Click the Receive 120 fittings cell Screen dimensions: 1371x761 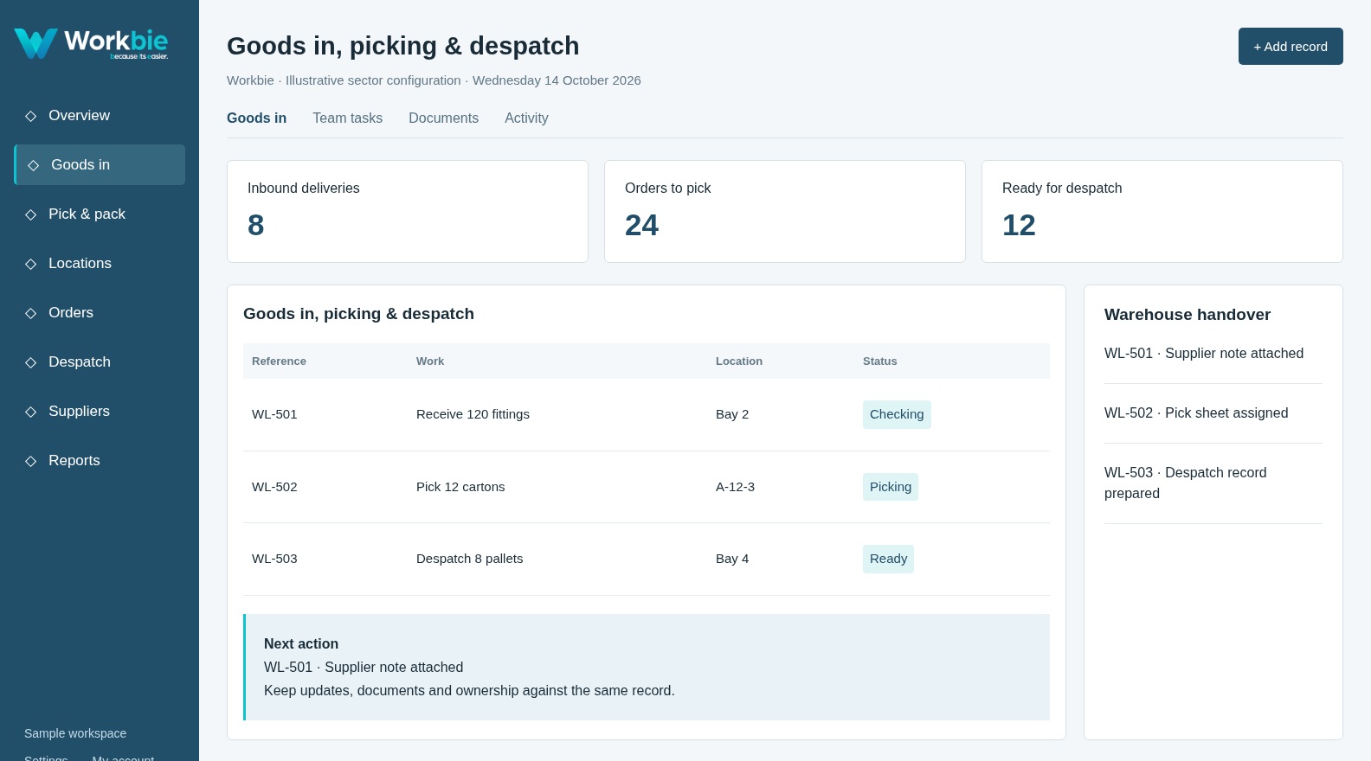[473, 414]
